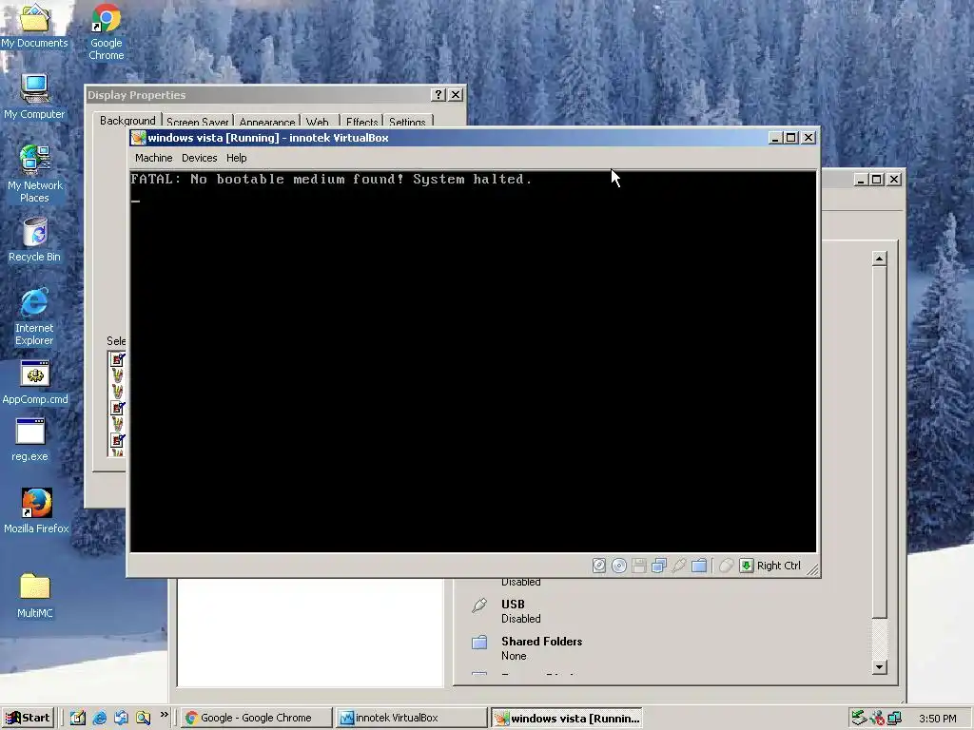Switch to the Appearance tab
Image resolution: width=974 pixels, height=730 pixels.
coord(267,121)
